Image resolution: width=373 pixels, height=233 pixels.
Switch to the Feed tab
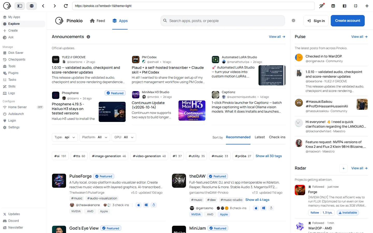tap(97, 21)
